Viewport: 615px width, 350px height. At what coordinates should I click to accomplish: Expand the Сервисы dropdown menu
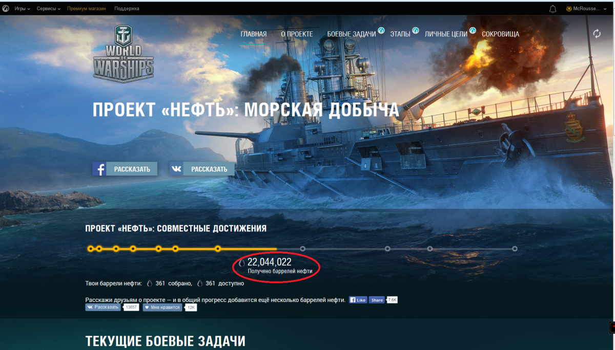tap(49, 9)
